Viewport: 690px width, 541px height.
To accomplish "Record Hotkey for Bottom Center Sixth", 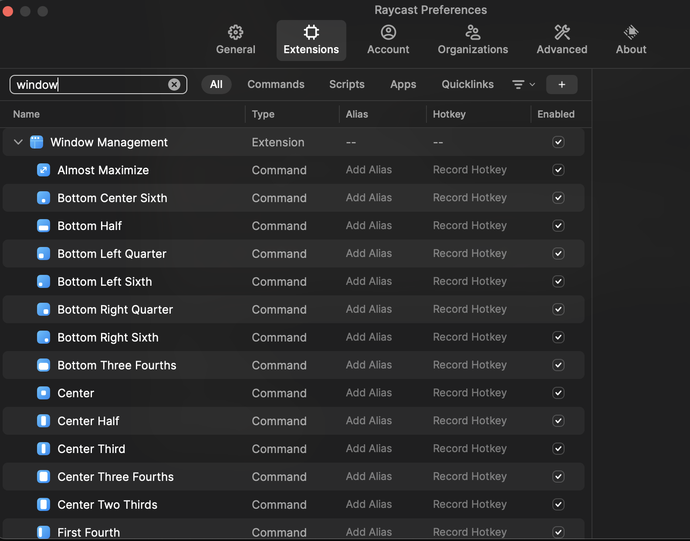I will 470,198.
